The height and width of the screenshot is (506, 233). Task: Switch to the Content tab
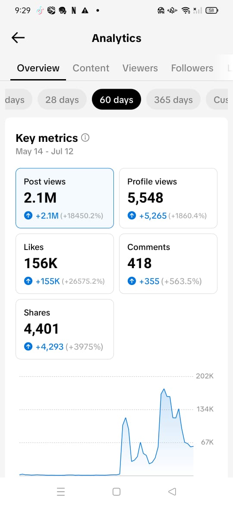[x=91, y=68]
